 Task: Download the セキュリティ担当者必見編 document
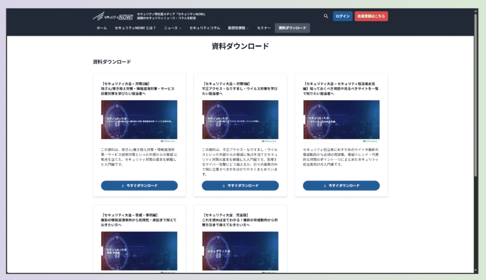click(341, 186)
